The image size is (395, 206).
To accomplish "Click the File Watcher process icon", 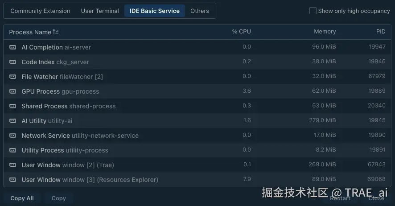I will point(12,77).
